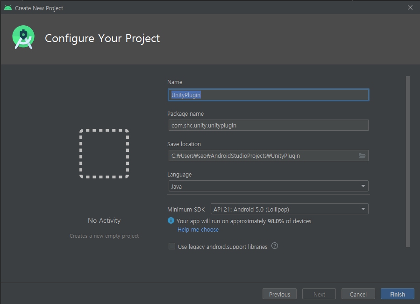Open the Help me choose link
The height and width of the screenshot is (304, 420).
click(198, 230)
